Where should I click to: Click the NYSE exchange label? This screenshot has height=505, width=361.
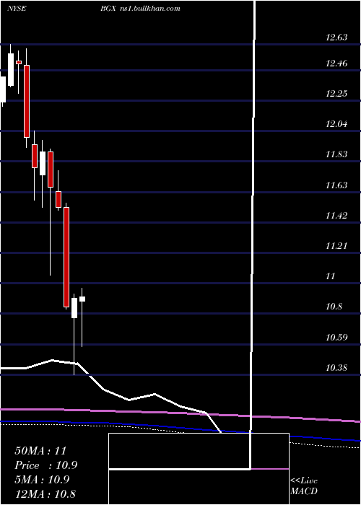click(x=17, y=9)
